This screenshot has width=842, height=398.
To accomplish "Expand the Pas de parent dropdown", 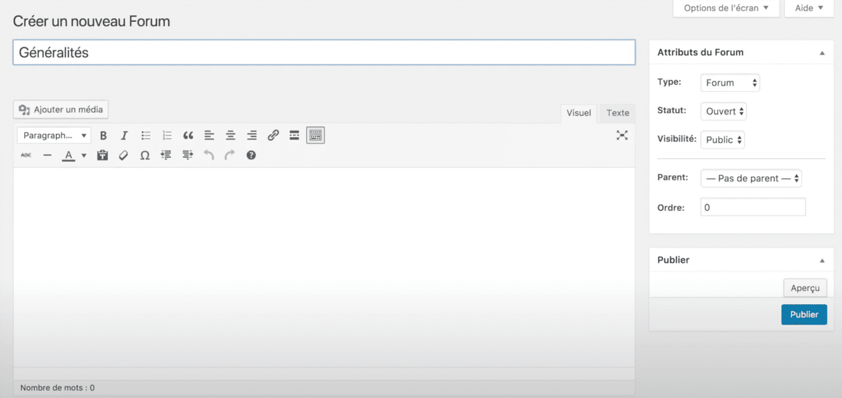I will (751, 179).
